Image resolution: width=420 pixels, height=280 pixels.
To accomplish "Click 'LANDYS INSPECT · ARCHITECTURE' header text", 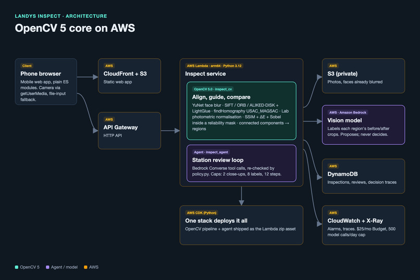I will click(x=61, y=16).
